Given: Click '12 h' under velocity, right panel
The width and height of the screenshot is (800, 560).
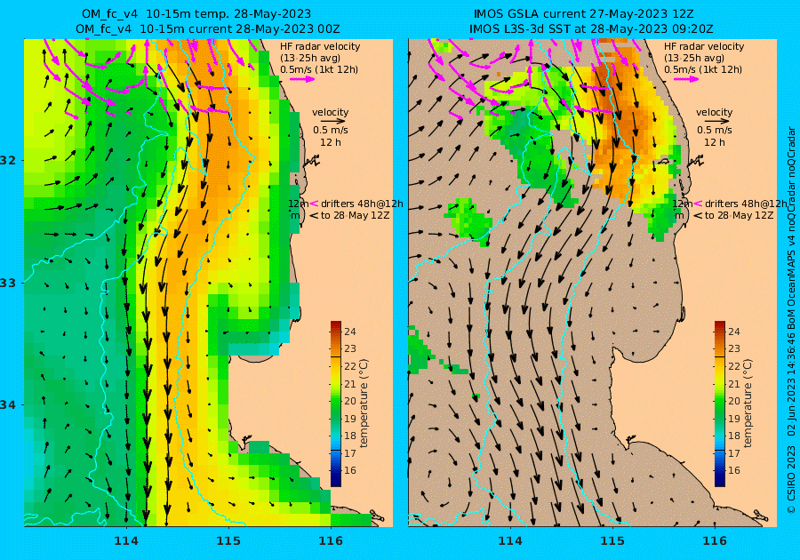Looking at the screenshot, I should click(x=714, y=142).
